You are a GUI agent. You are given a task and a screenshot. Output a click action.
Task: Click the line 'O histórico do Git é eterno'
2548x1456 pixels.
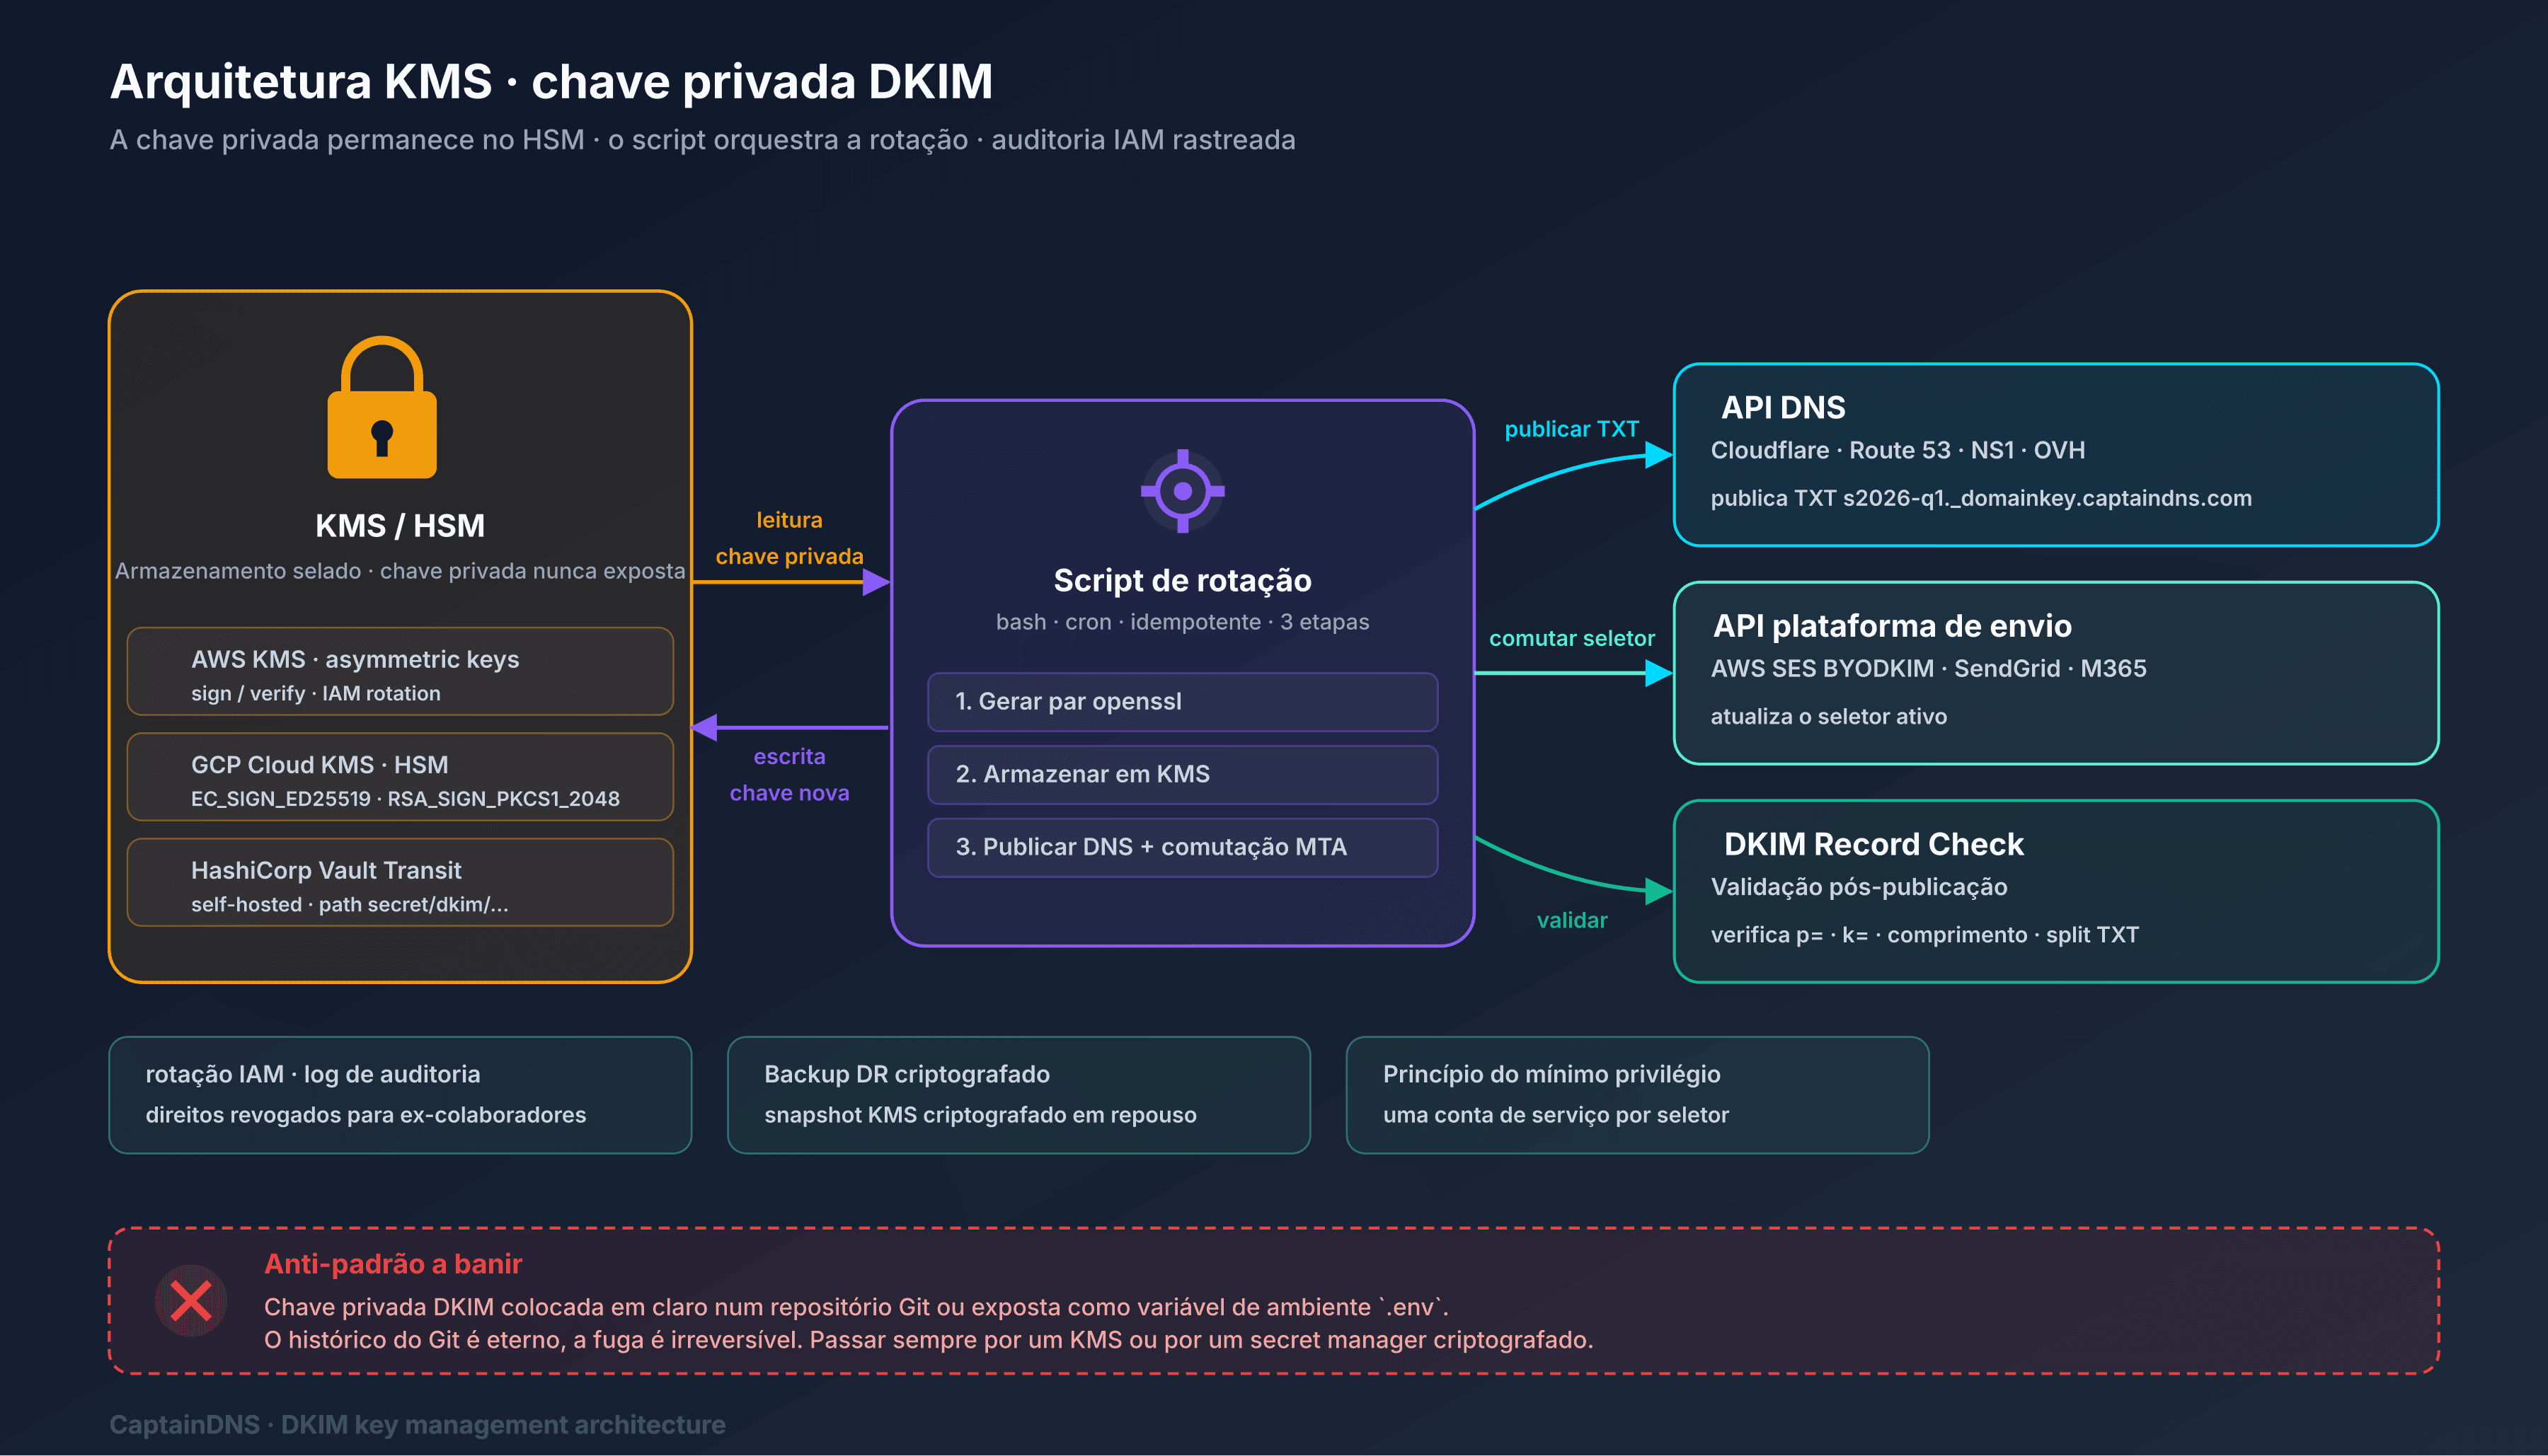click(x=929, y=1340)
